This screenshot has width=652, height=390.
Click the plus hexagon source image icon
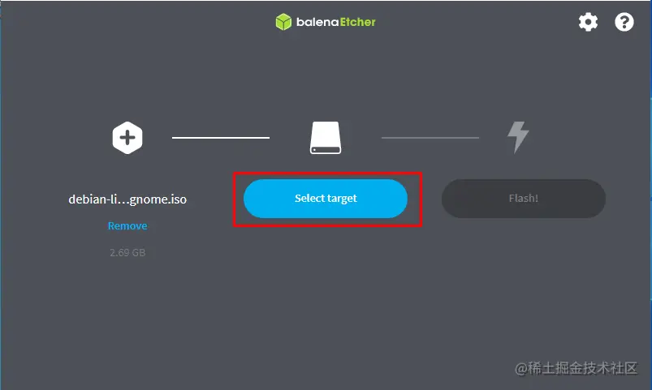pos(127,138)
